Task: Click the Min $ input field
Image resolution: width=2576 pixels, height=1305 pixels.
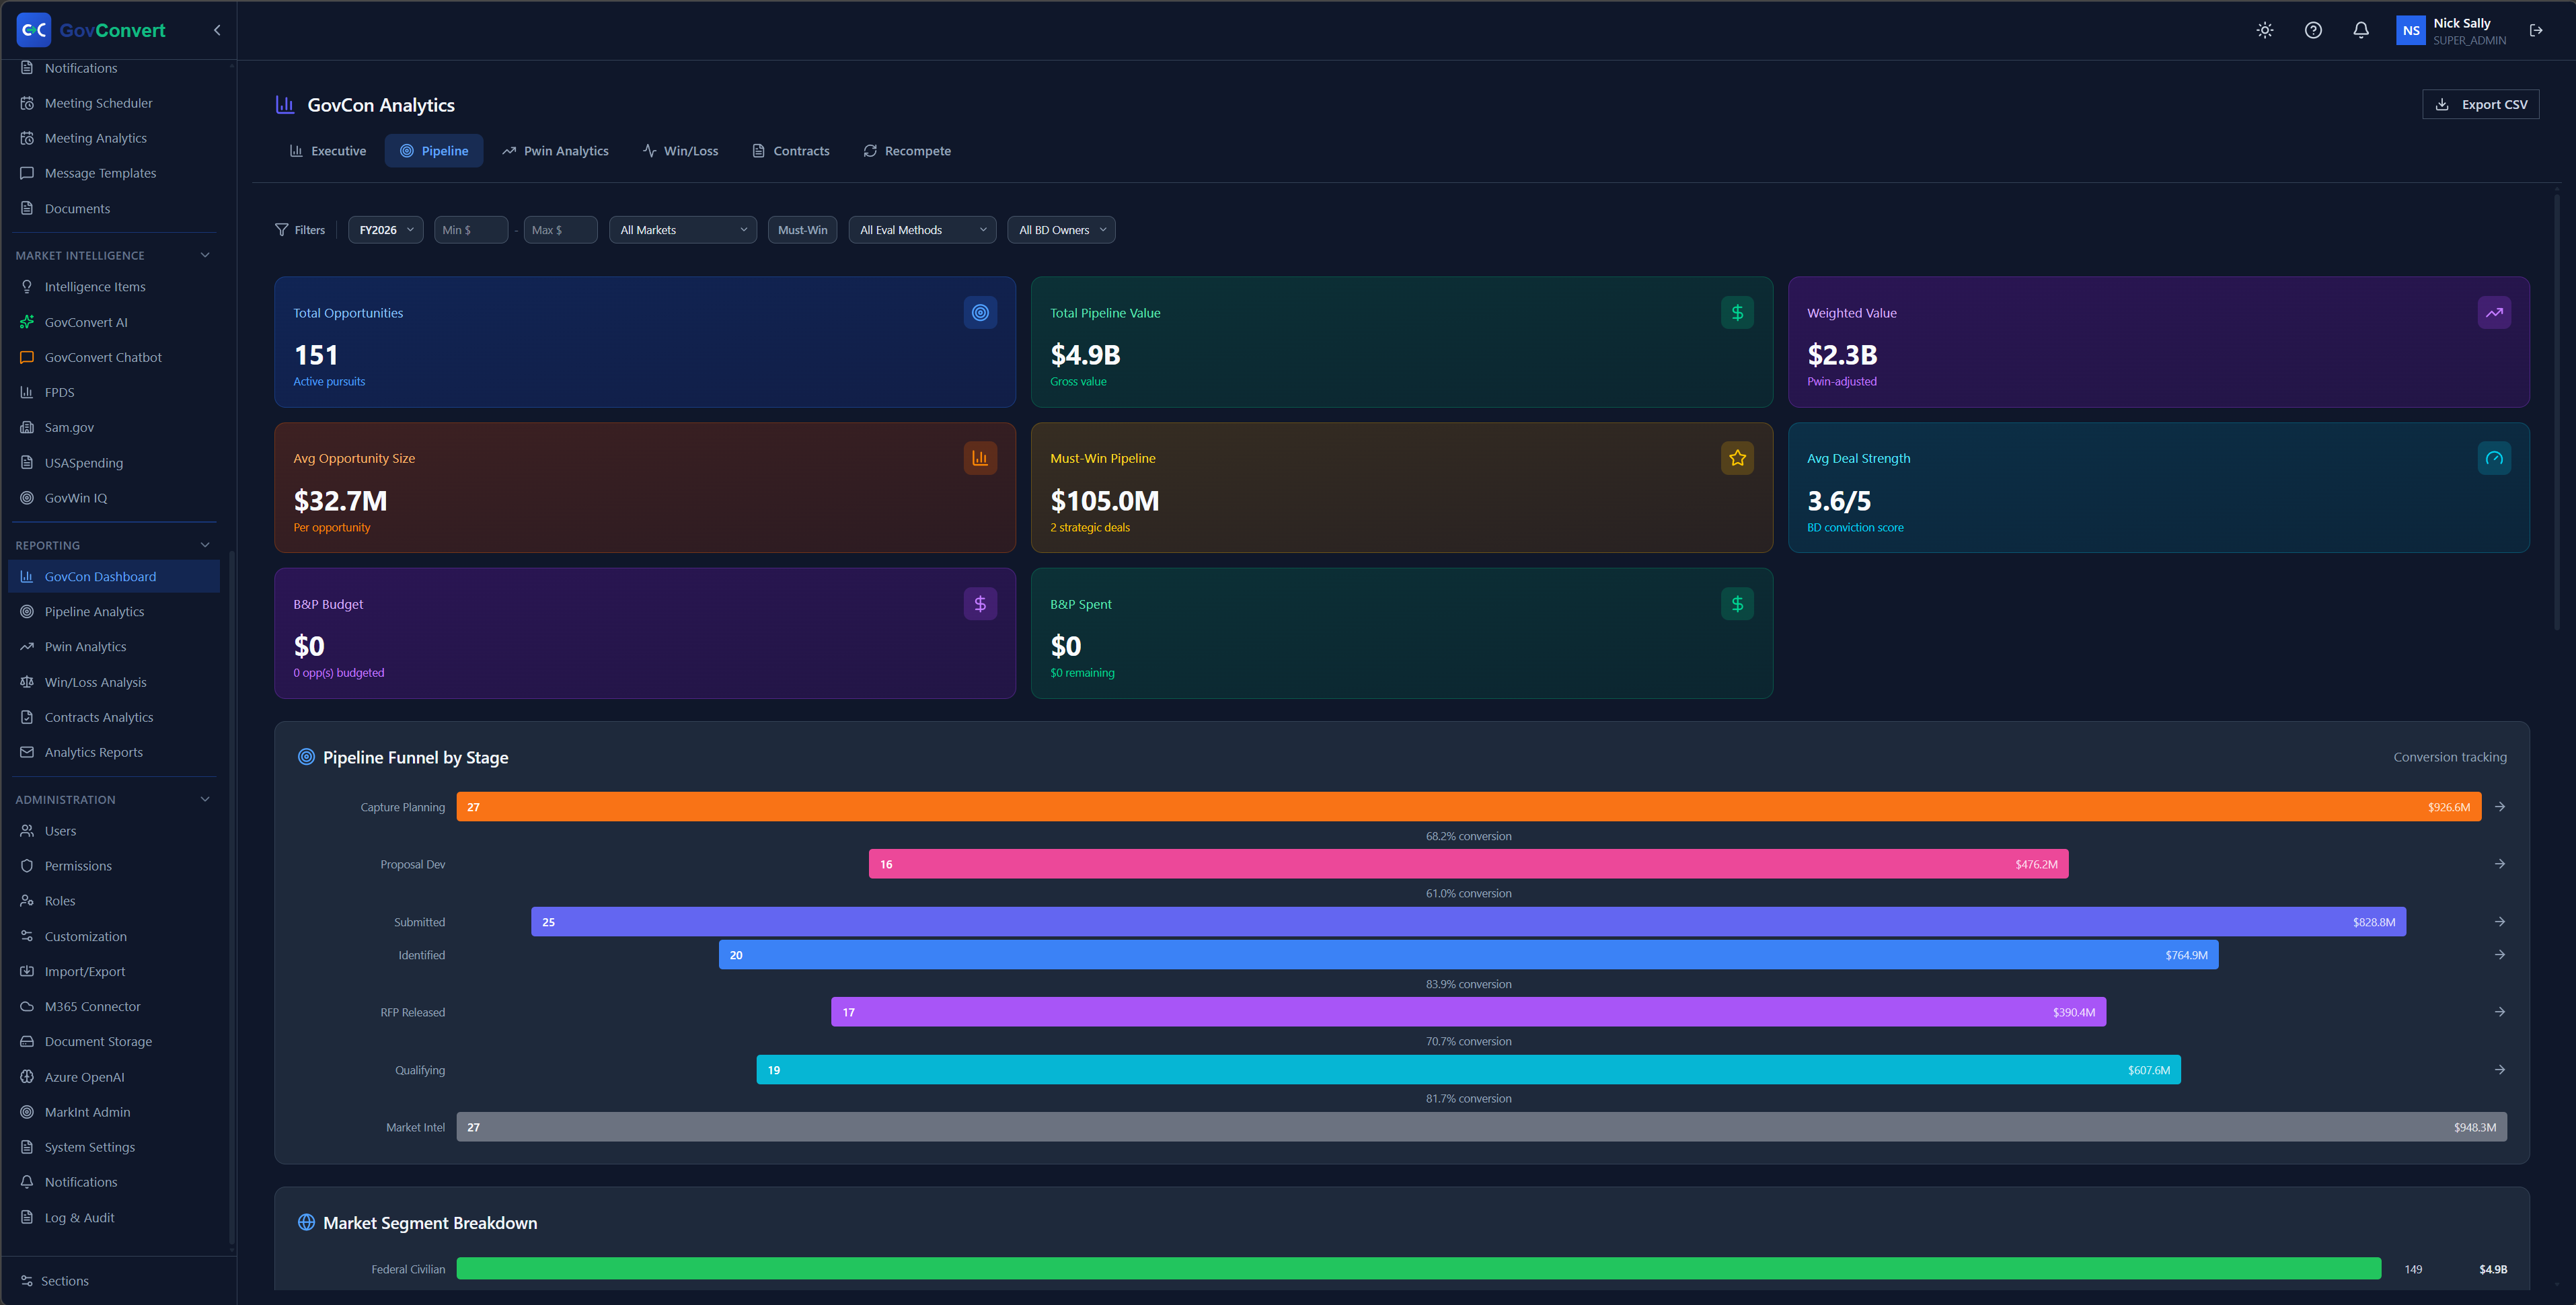Action: click(471, 230)
